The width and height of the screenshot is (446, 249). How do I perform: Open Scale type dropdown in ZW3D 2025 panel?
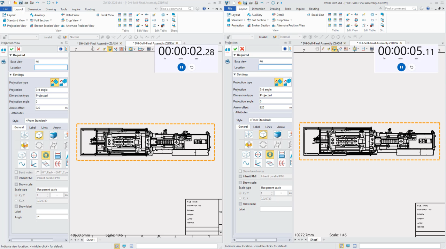click(x=276, y=188)
